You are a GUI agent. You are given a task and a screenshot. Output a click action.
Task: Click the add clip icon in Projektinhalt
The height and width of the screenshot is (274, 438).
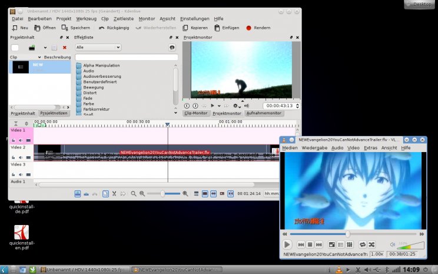pyautogui.click(x=32, y=48)
